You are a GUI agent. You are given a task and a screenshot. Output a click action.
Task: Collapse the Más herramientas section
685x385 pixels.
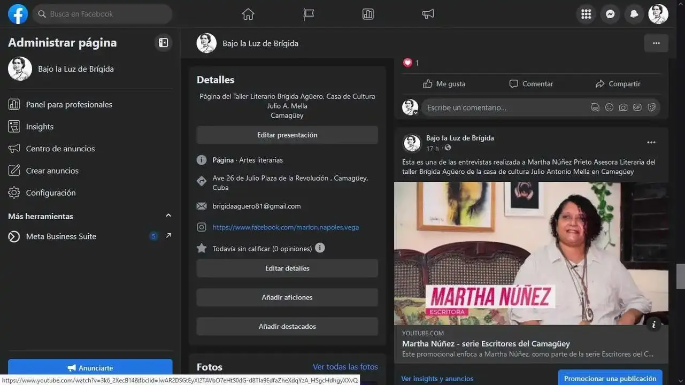coord(168,215)
